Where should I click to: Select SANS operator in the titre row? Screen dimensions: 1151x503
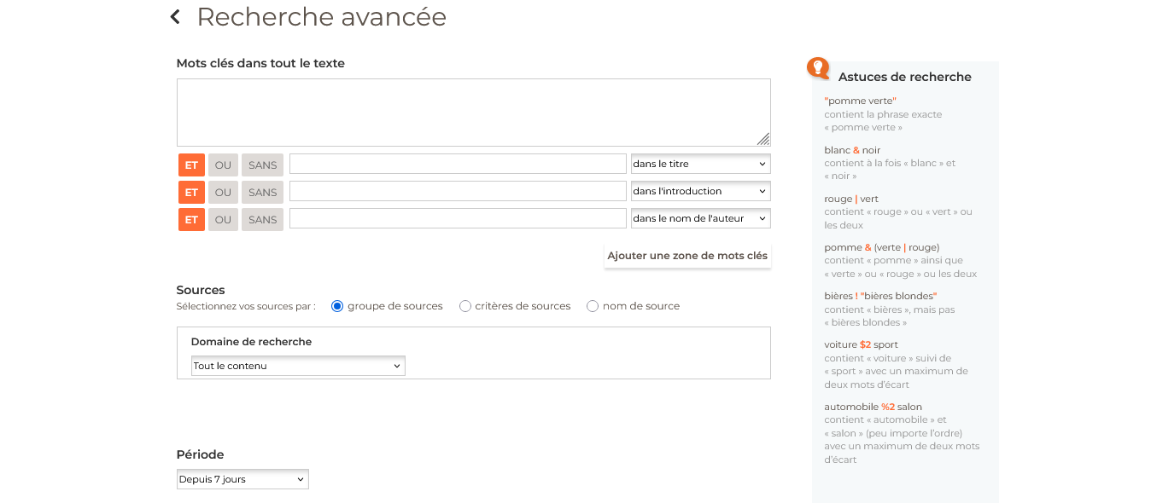(262, 165)
